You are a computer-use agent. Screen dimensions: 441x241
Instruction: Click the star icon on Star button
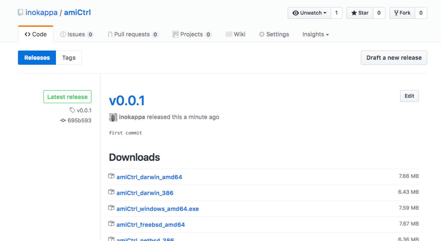pyautogui.click(x=354, y=13)
